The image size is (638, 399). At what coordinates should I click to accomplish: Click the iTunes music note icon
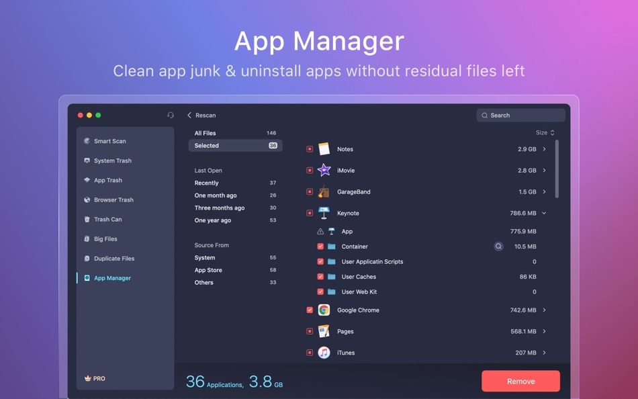324,353
